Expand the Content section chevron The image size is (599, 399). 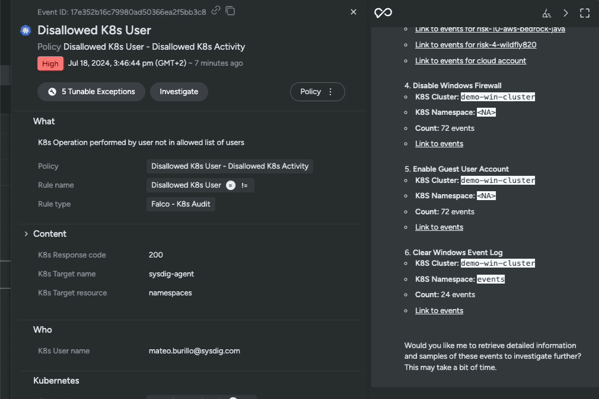pos(26,234)
